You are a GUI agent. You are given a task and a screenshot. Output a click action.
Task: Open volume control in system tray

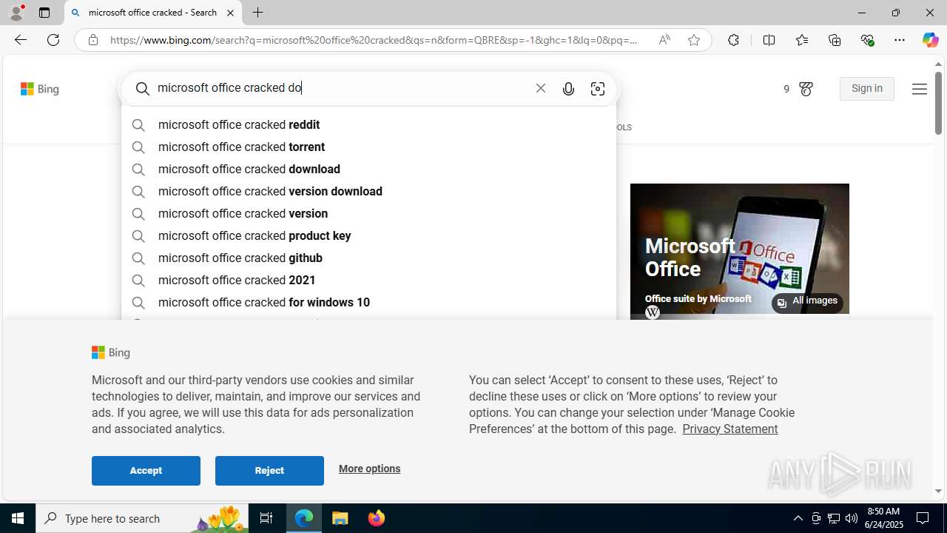[852, 518]
